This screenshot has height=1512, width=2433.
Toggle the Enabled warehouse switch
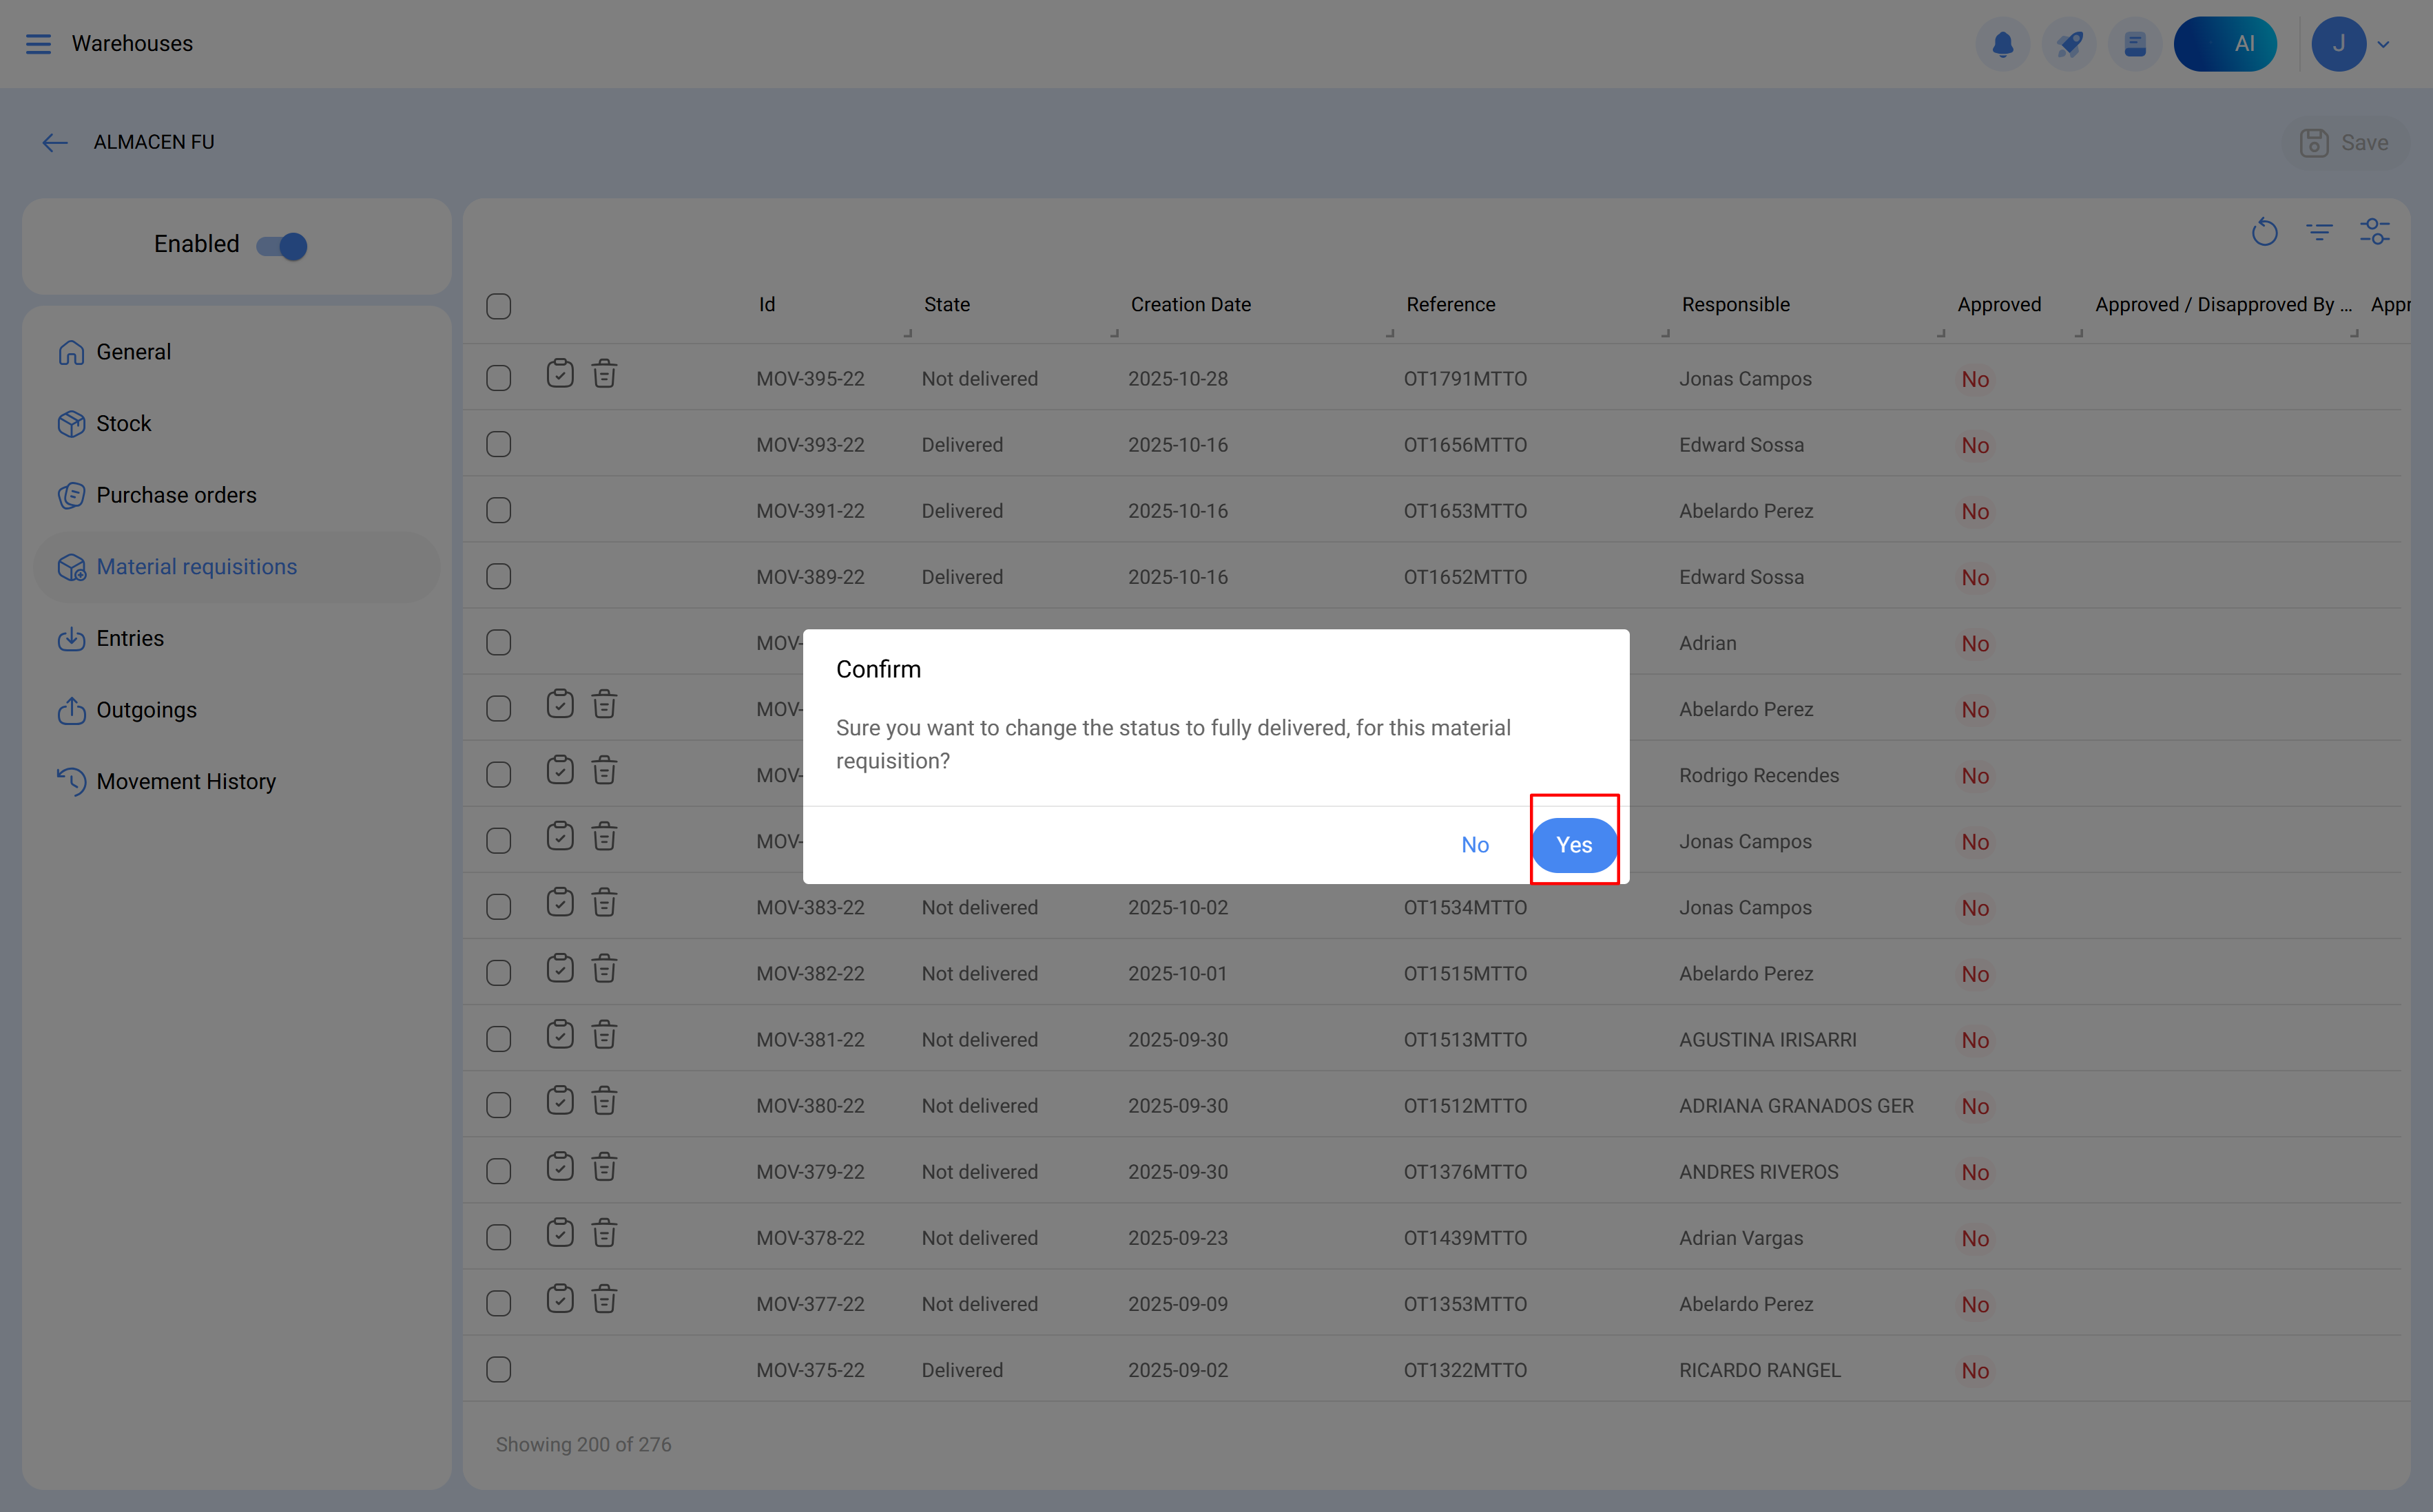pos(282,246)
